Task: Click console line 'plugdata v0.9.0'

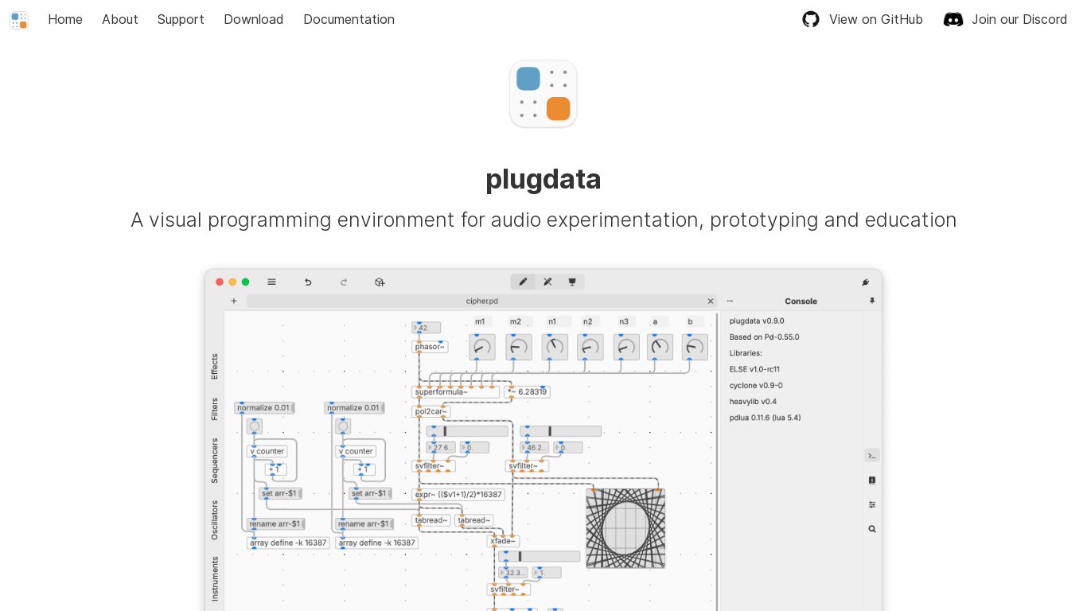Action: pos(757,321)
